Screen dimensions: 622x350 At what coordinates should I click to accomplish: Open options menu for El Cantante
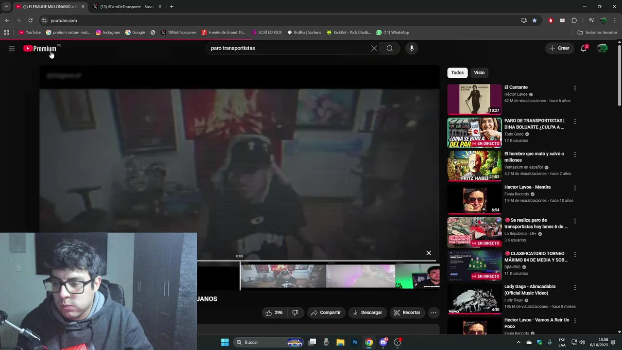click(x=575, y=88)
